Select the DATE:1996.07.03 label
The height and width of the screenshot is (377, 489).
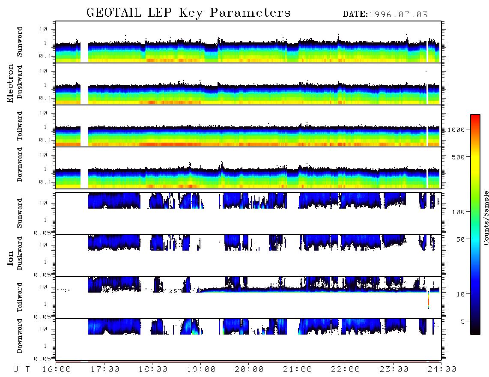(x=385, y=14)
